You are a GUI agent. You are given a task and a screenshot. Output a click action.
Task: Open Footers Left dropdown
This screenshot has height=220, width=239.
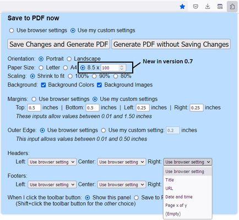tap(52, 184)
